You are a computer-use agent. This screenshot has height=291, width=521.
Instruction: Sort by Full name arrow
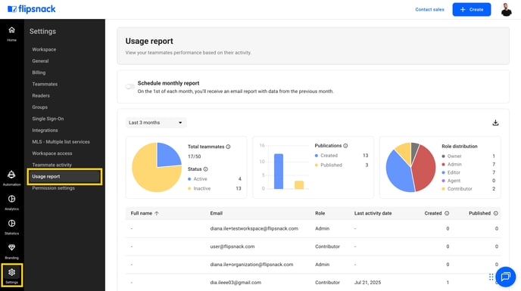tap(157, 213)
